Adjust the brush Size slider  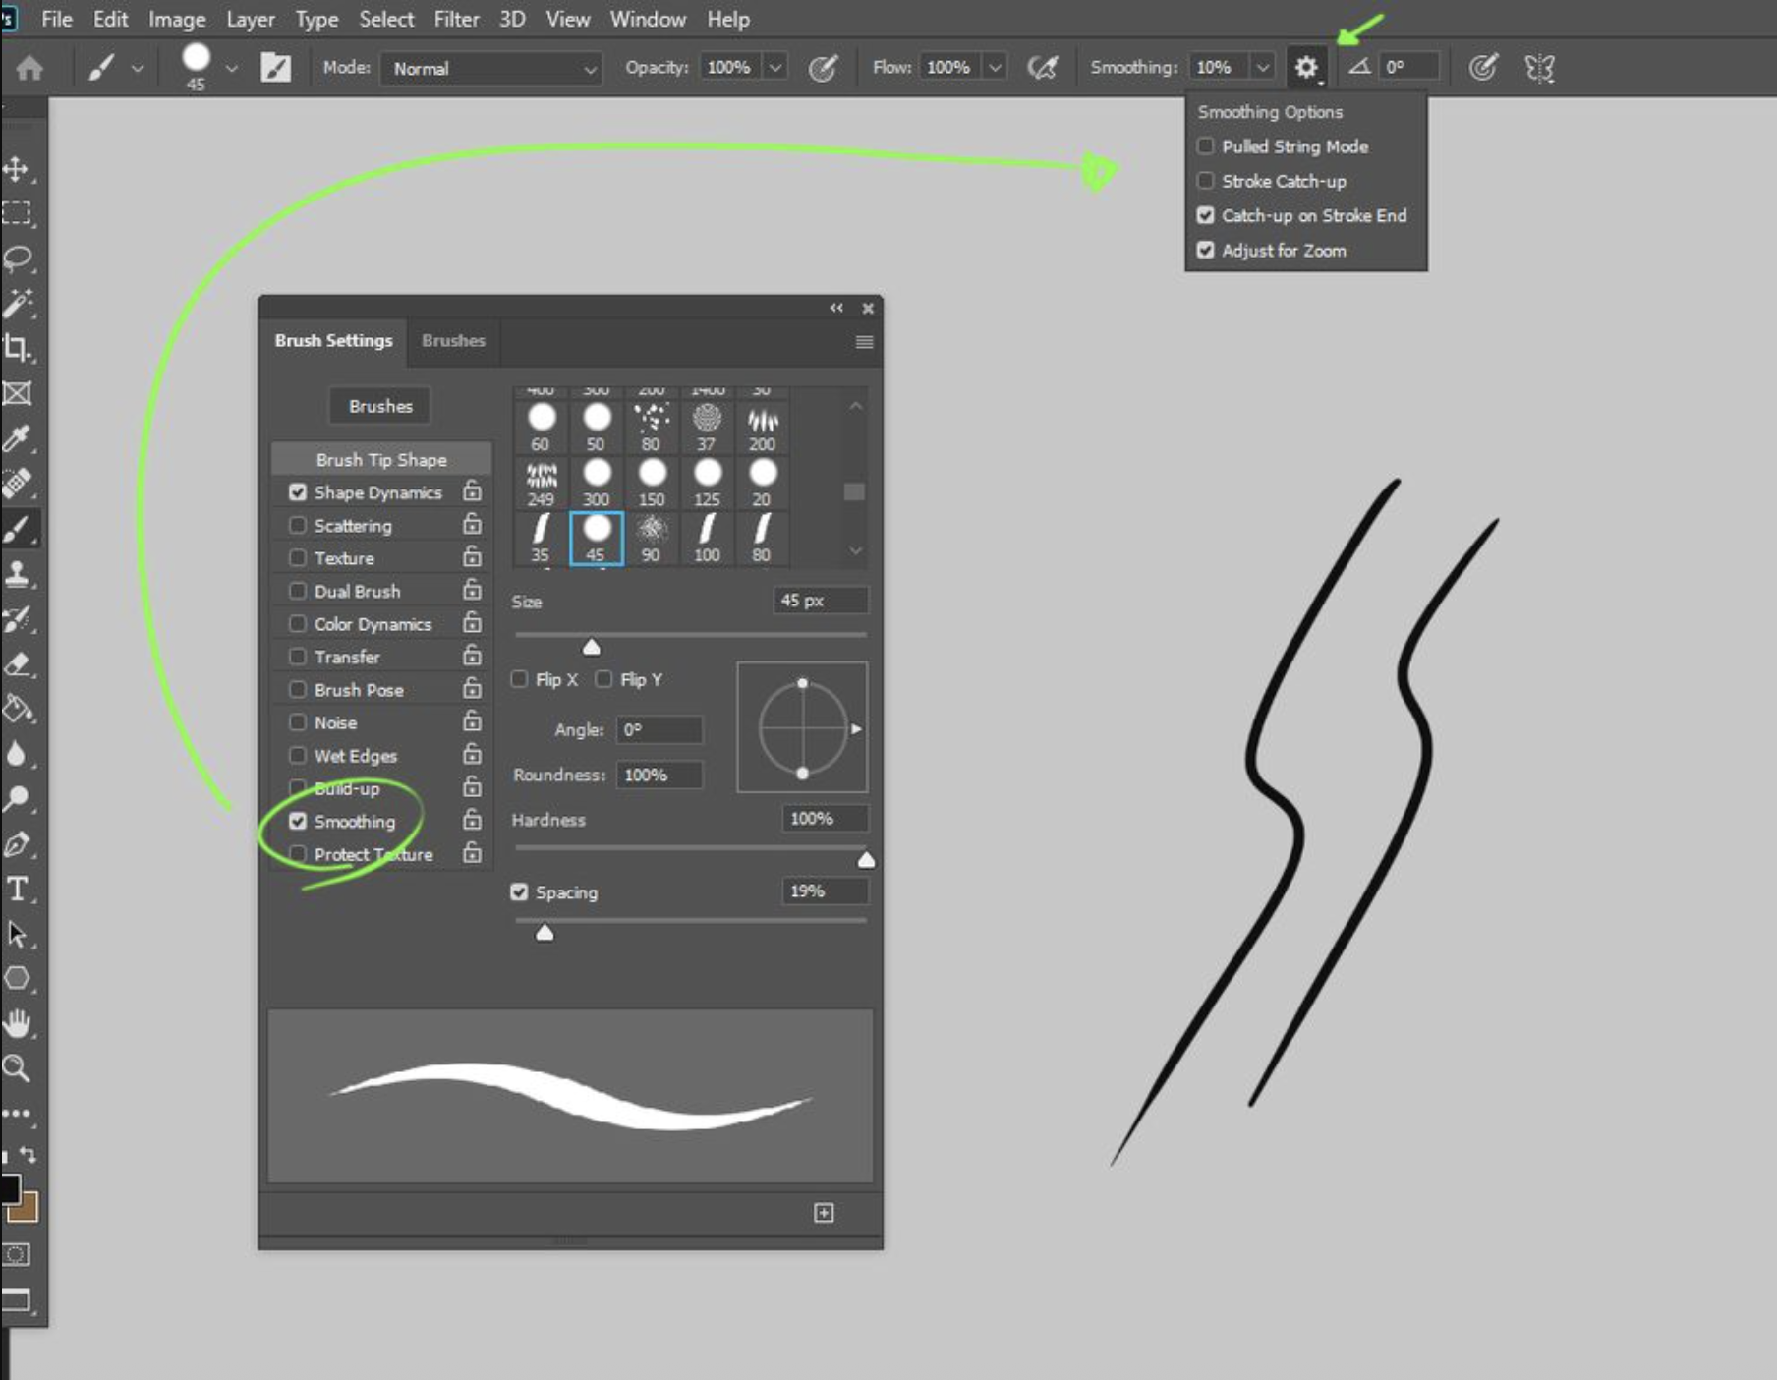591,646
